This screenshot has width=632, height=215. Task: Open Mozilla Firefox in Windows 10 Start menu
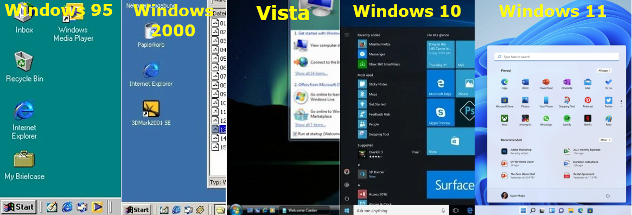pyautogui.click(x=374, y=44)
